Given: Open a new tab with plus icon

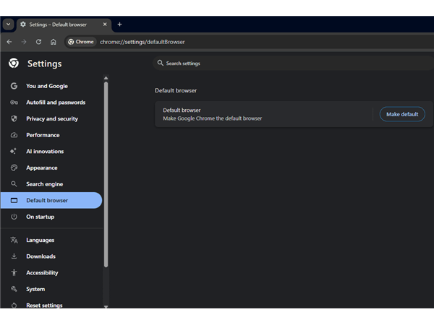Looking at the screenshot, I should click(119, 25).
